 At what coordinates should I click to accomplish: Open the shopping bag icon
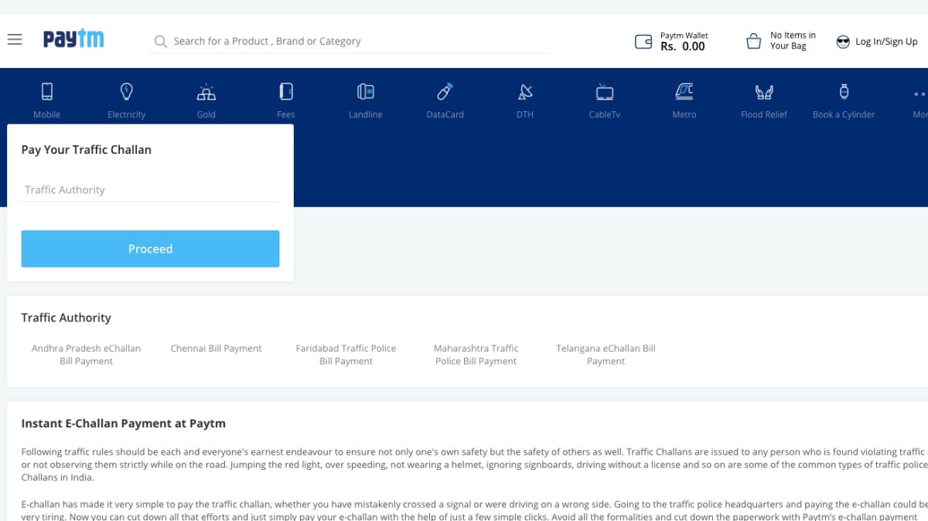pos(754,41)
